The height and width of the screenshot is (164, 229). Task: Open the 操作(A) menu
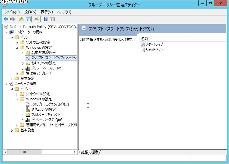(30, 12)
